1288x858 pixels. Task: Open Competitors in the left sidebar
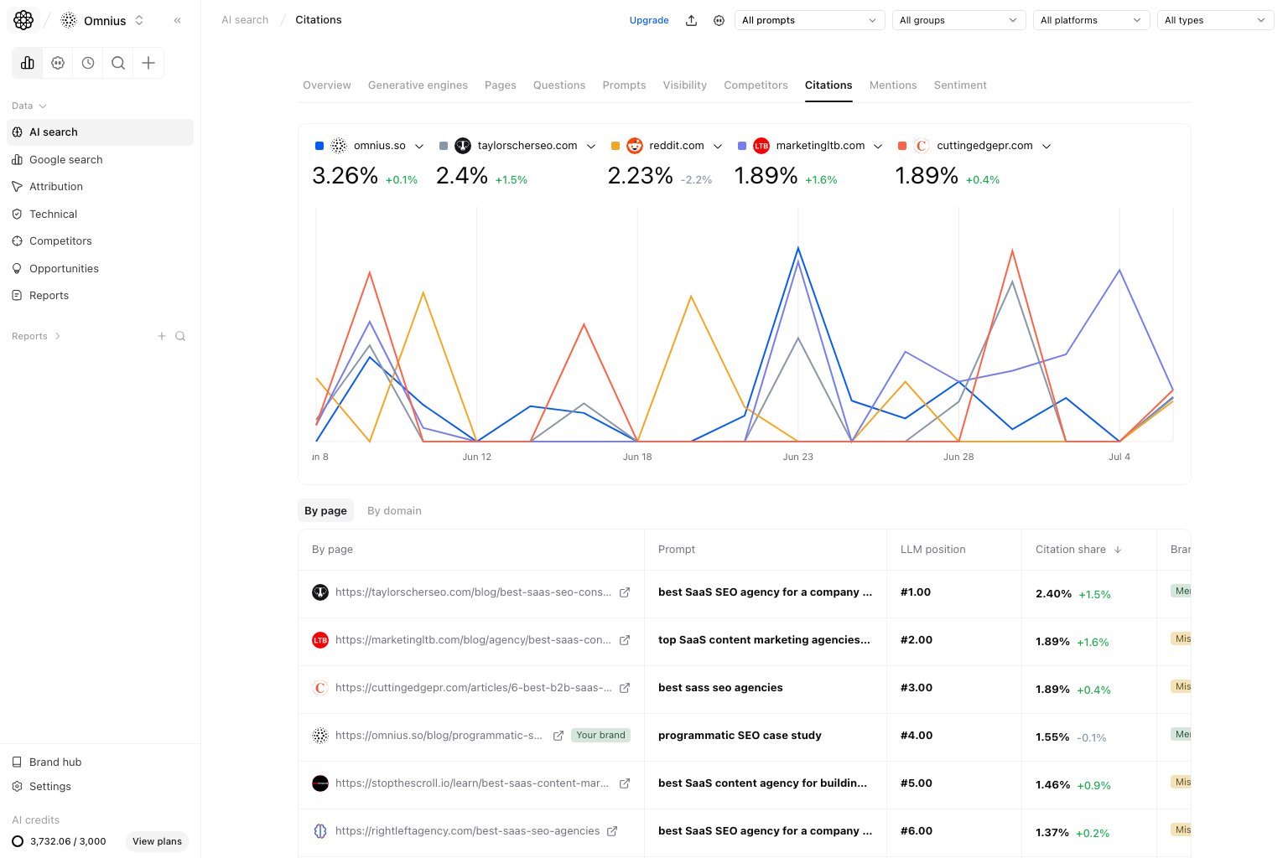[100, 241]
